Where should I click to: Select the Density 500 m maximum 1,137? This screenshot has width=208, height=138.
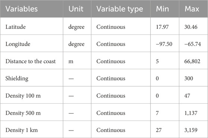pyautogui.click(x=191, y=113)
